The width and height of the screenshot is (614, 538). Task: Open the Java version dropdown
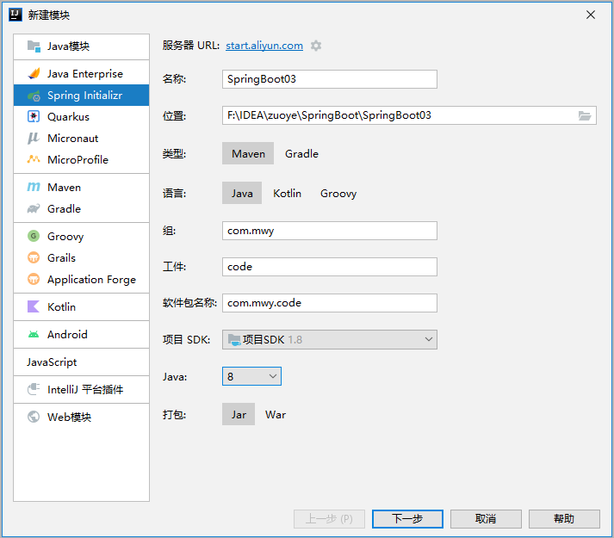coord(251,376)
